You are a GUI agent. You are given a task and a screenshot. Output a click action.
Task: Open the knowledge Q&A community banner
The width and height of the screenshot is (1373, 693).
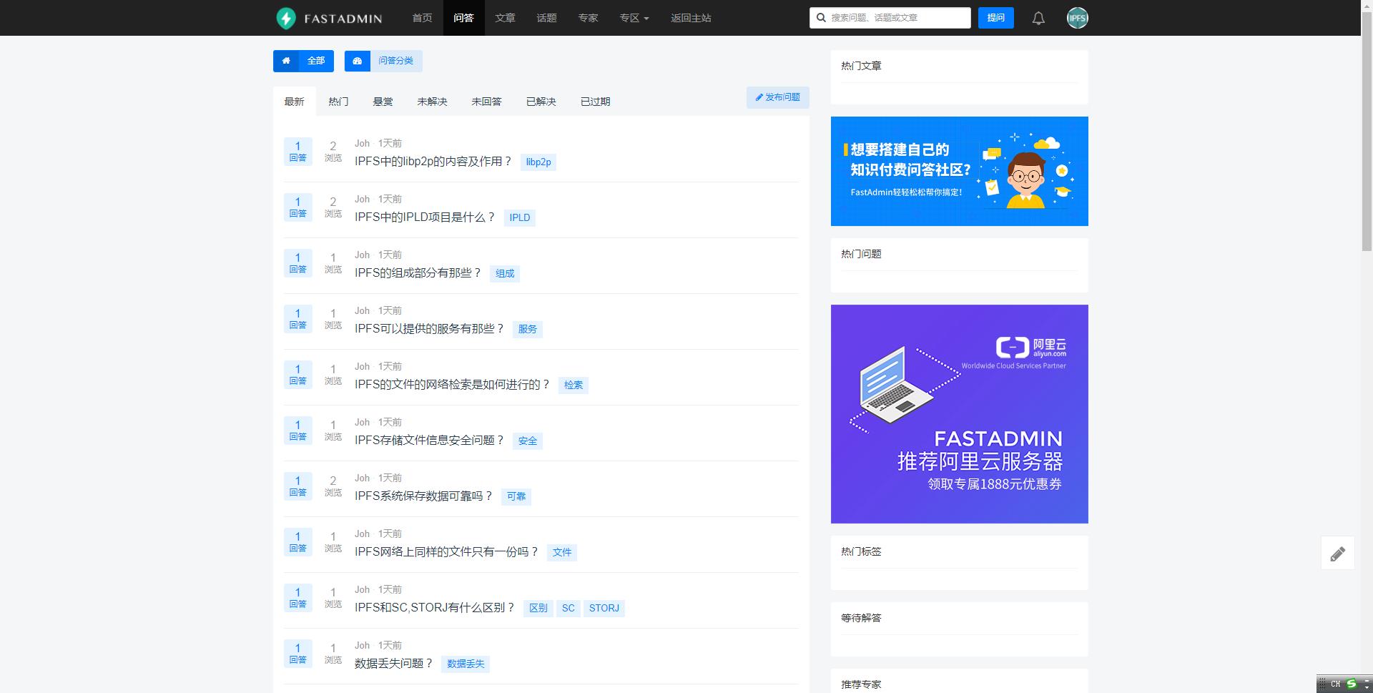(x=959, y=171)
